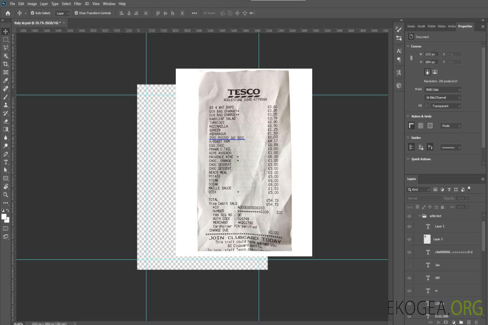Click the foreground color swatch

tap(4, 217)
